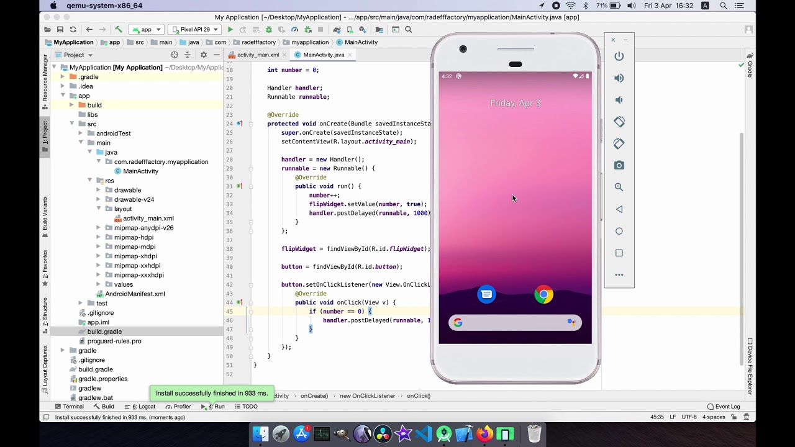Image resolution: width=795 pixels, height=447 pixels.
Task: Navigate back with the left arrow icon
Action: pyautogui.click(x=89, y=29)
